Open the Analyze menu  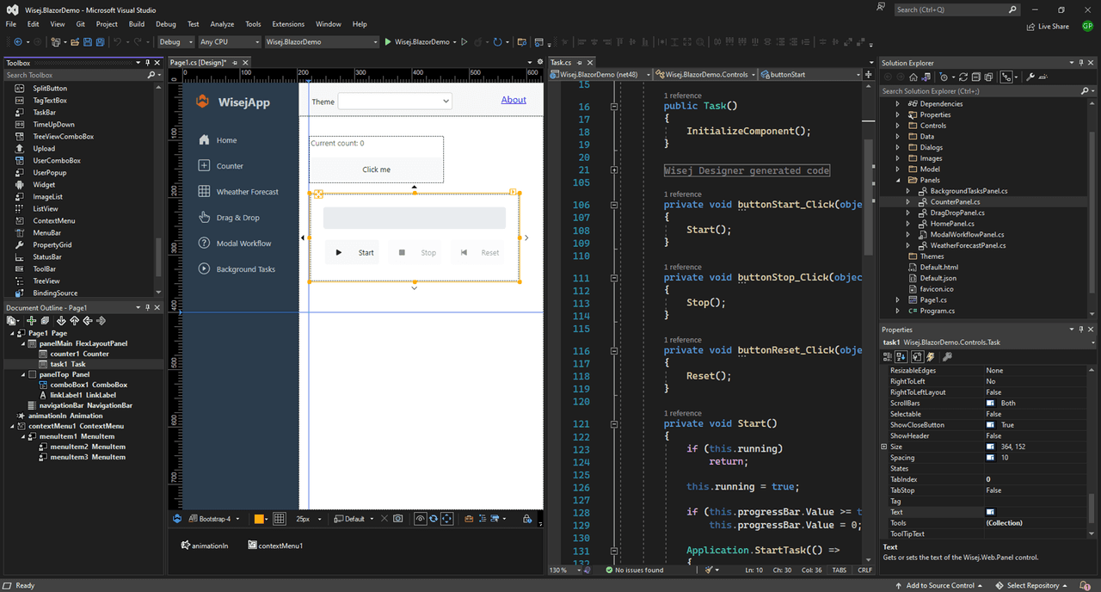click(x=222, y=24)
